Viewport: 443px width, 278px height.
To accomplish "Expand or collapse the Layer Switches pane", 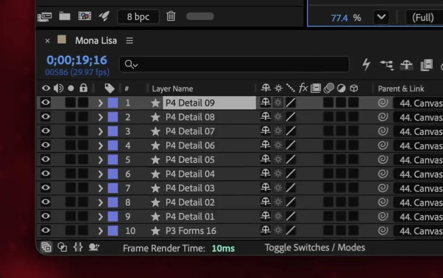I will pyautogui.click(x=46, y=247).
